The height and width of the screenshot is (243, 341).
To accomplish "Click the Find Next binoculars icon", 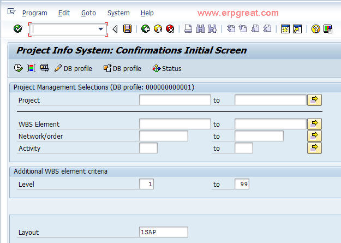I will click(x=212, y=29).
